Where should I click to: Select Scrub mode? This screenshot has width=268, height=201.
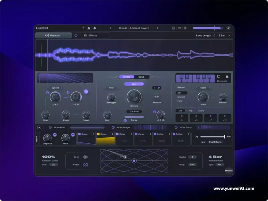[x=141, y=77]
